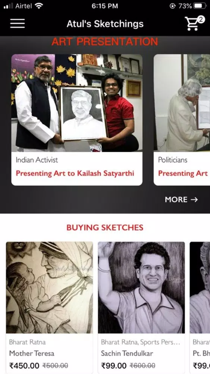Open the second Politicians presentation card

[x=182, y=120]
